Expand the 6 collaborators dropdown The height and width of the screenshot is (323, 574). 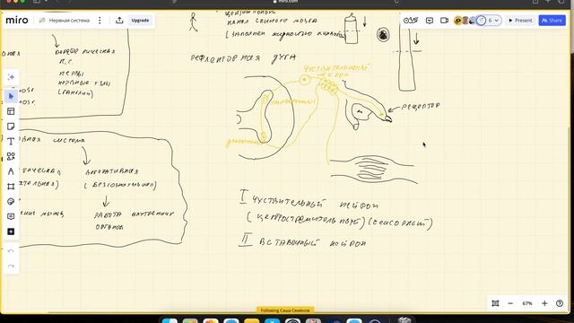click(x=493, y=21)
